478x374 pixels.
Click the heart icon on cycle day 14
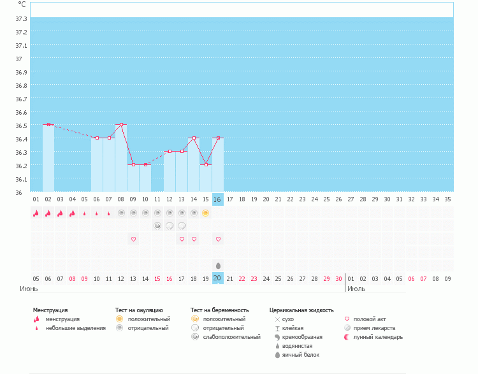coord(194,239)
